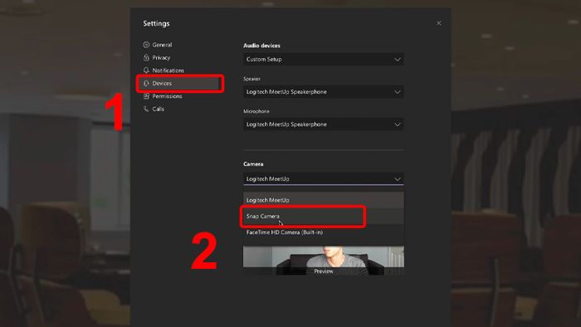
Task: Click the chevron of the Camera dropdown
Action: pos(398,179)
